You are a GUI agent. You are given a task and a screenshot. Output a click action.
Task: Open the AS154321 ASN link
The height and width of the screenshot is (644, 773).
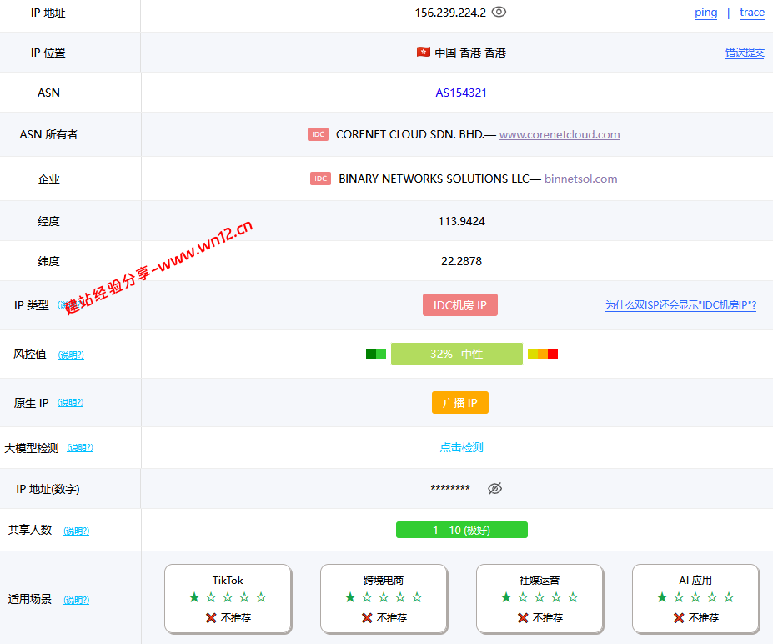pos(461,93)
